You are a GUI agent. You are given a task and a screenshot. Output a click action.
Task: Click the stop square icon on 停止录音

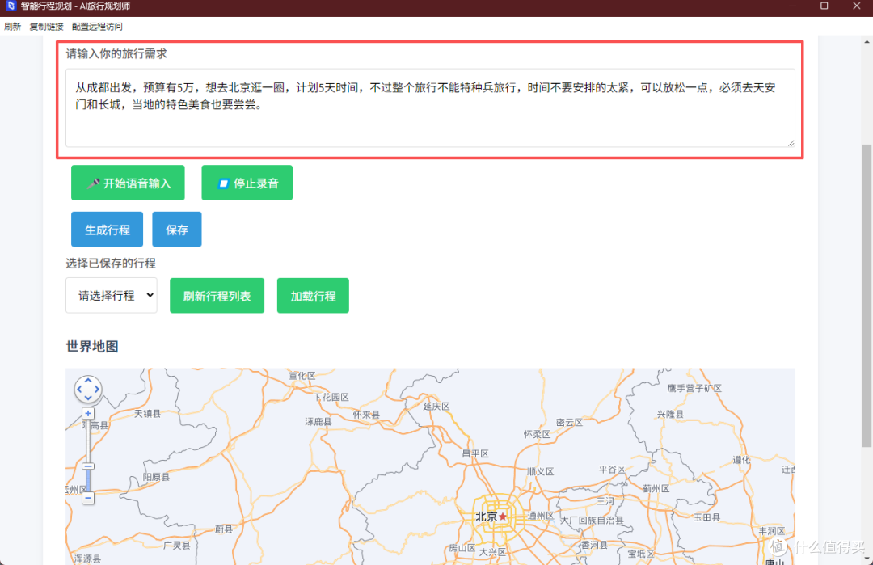[223, 183]
